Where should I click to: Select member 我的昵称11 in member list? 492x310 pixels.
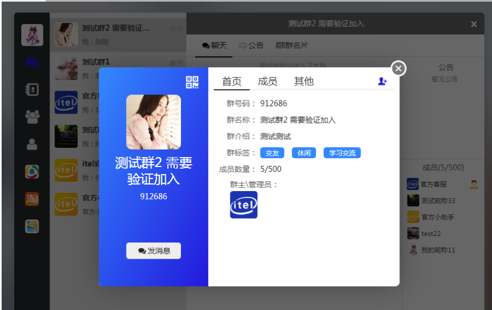(443, 250)
